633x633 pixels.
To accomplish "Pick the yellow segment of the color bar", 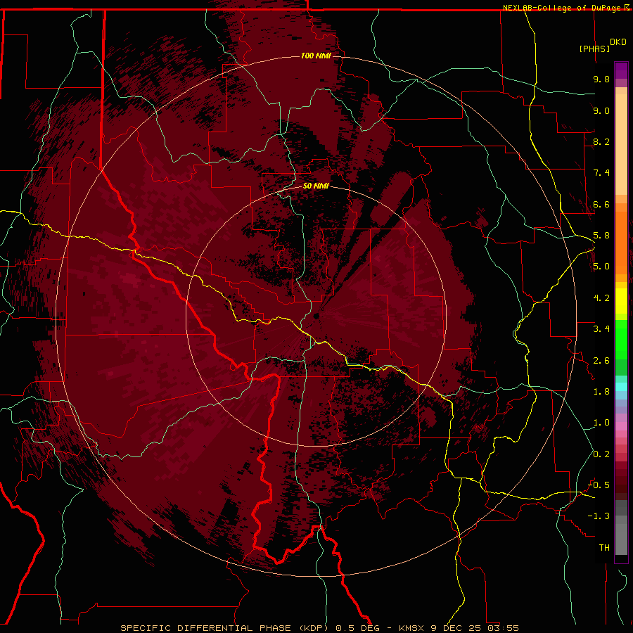I will click(x=621, y=301).
